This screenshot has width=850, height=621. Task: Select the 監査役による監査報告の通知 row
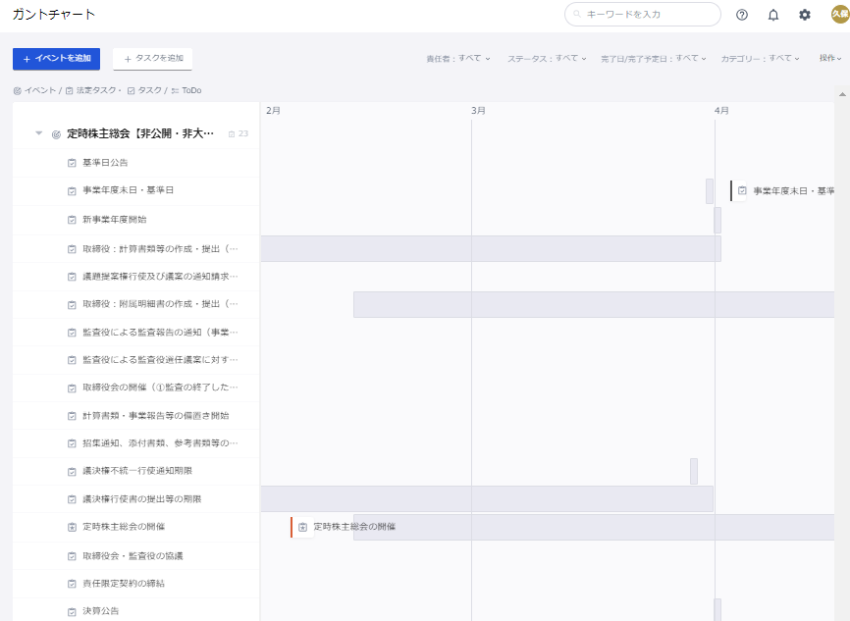tap(136, 333)
